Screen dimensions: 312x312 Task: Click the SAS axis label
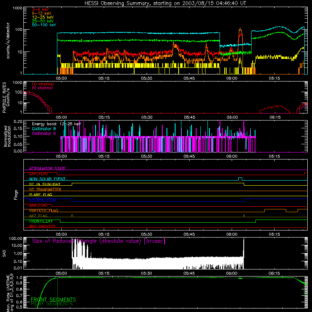4,253
